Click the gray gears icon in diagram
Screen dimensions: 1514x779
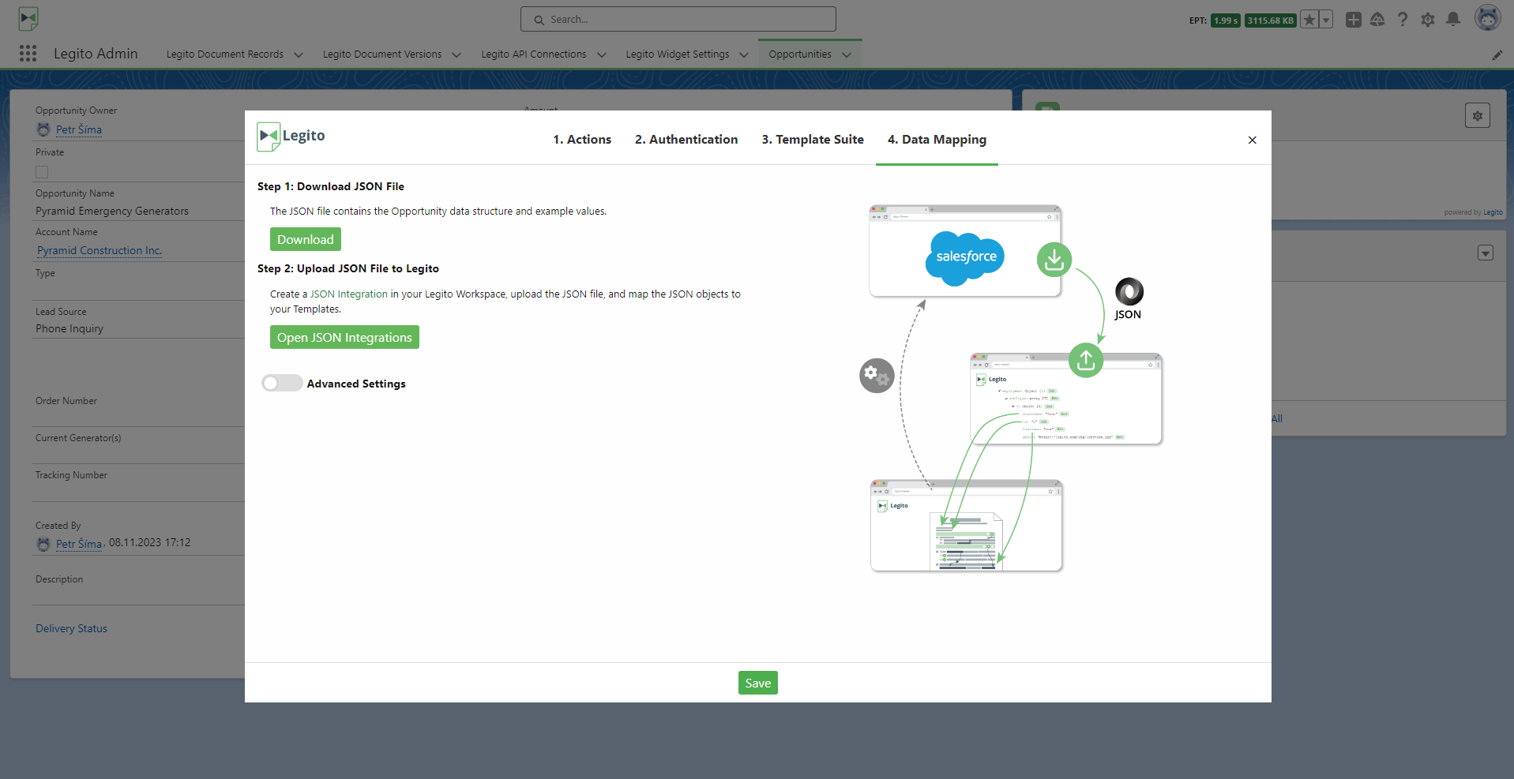(x=877, y=375)
